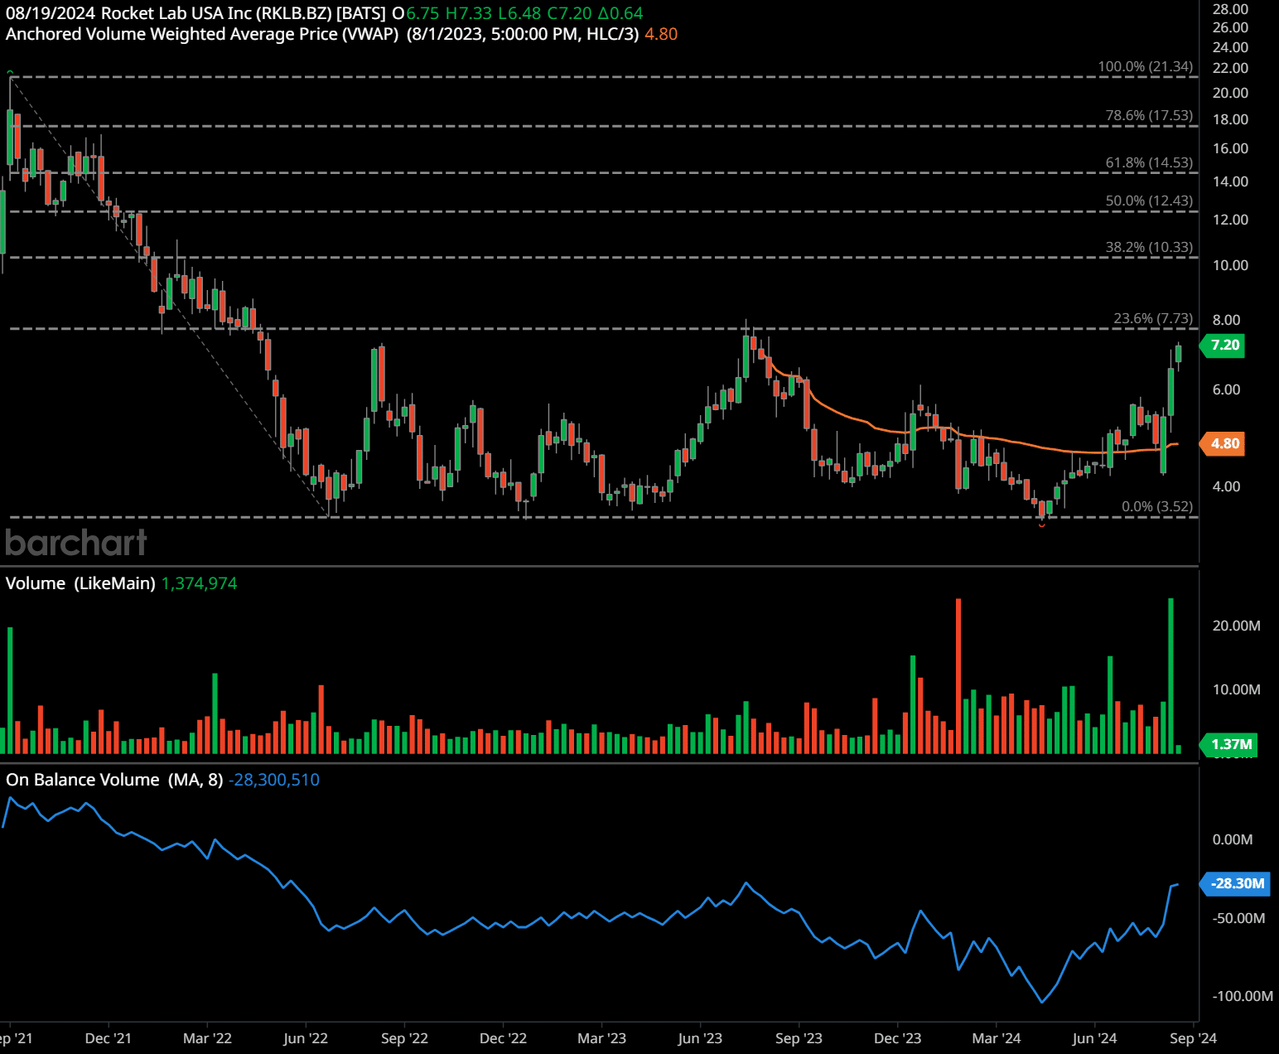The width and height of the screenshot is (1279, 1054).
Task: Click the On Balance Volume (MA, 8) label
Action: (114, 780)
